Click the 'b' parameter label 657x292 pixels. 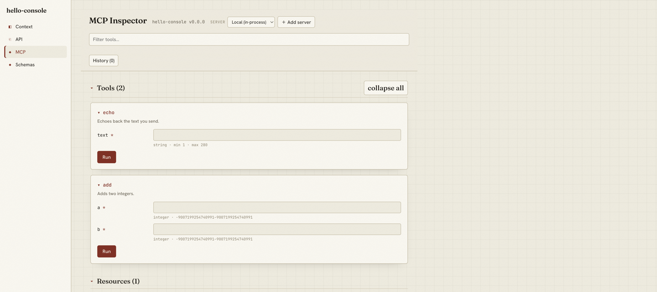[x=99, y=230]
